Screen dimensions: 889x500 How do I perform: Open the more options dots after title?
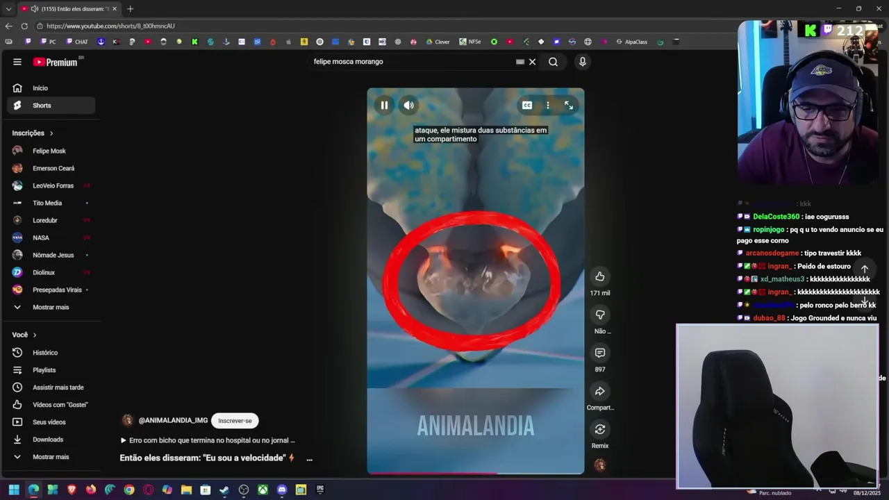pos(309,458)
